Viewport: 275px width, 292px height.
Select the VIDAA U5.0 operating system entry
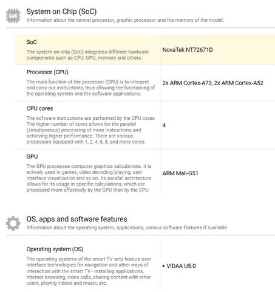(181, 266)
